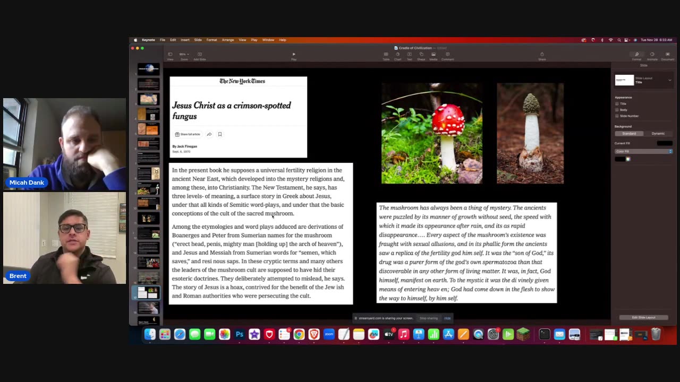
Task: Expand the Slide Layout chooser
Action: pos(669,80)
